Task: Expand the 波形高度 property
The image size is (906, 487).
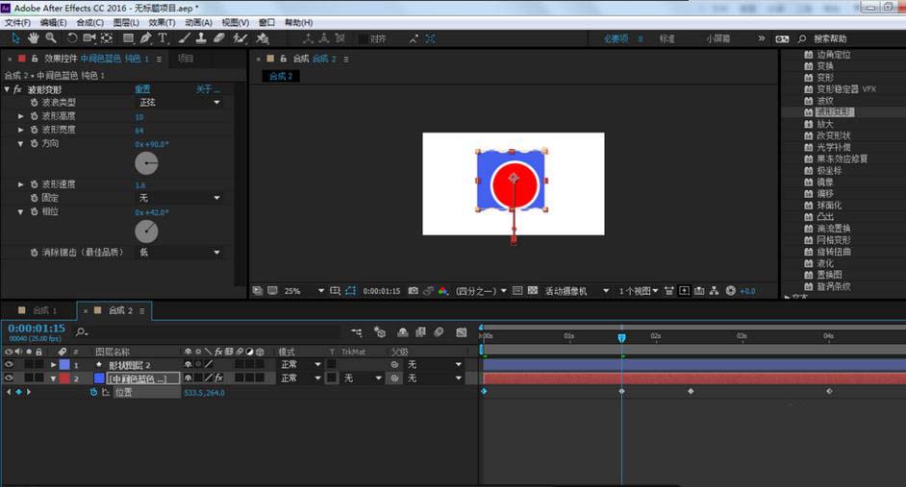Action: 21,116
